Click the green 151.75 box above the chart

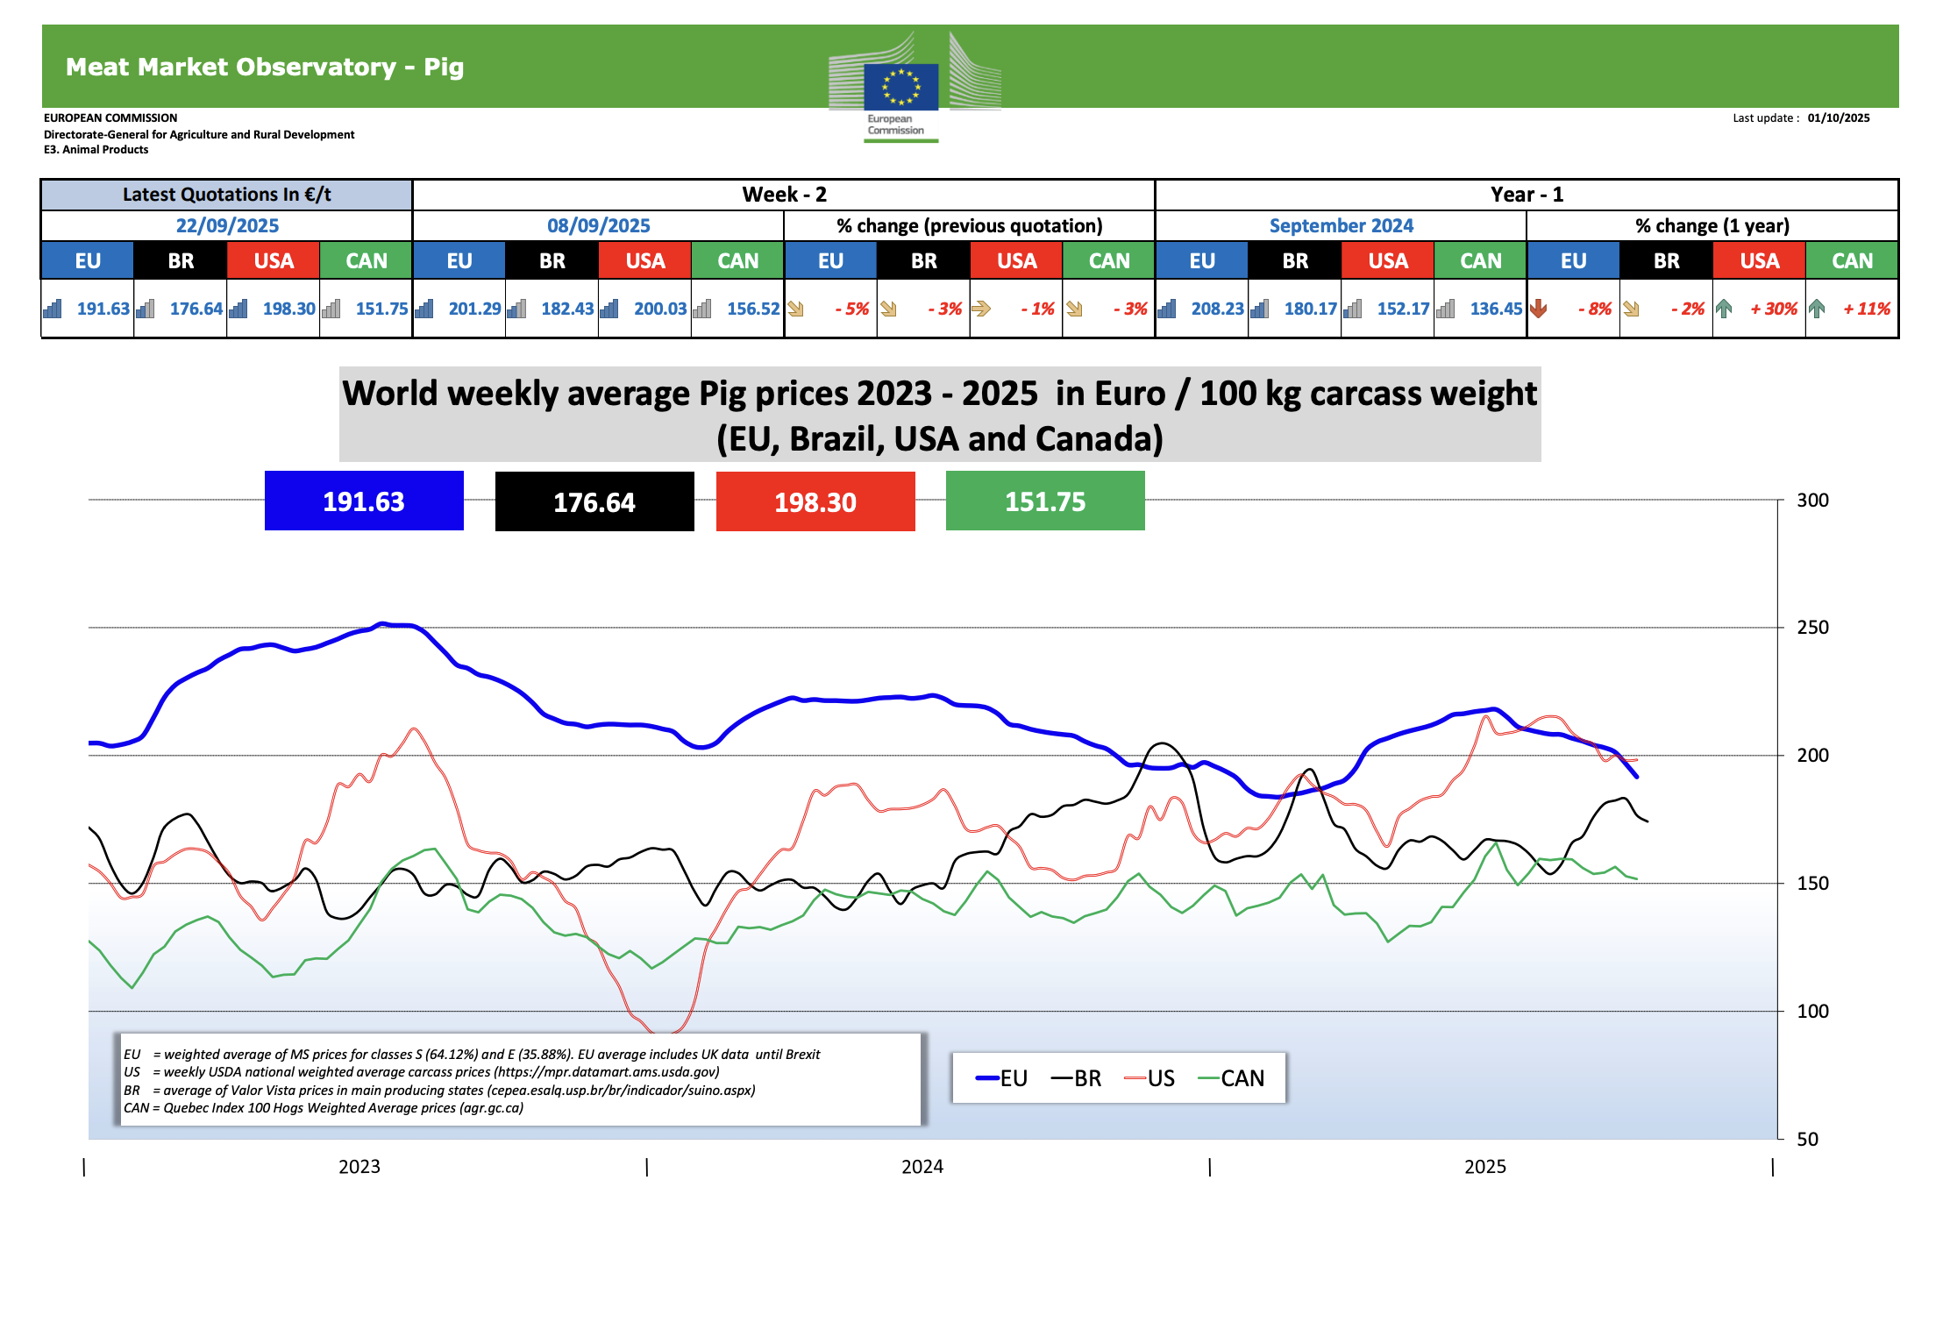pos(1045,501)
